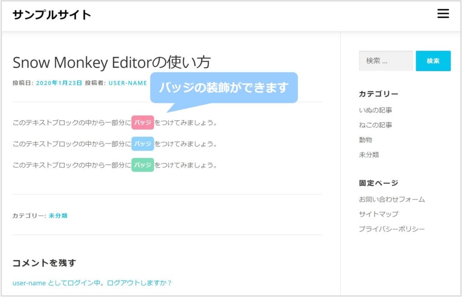Screen dimensions: 462x297
Task: Open the 2020年1月23日 post date link
Action: [59, 83]
